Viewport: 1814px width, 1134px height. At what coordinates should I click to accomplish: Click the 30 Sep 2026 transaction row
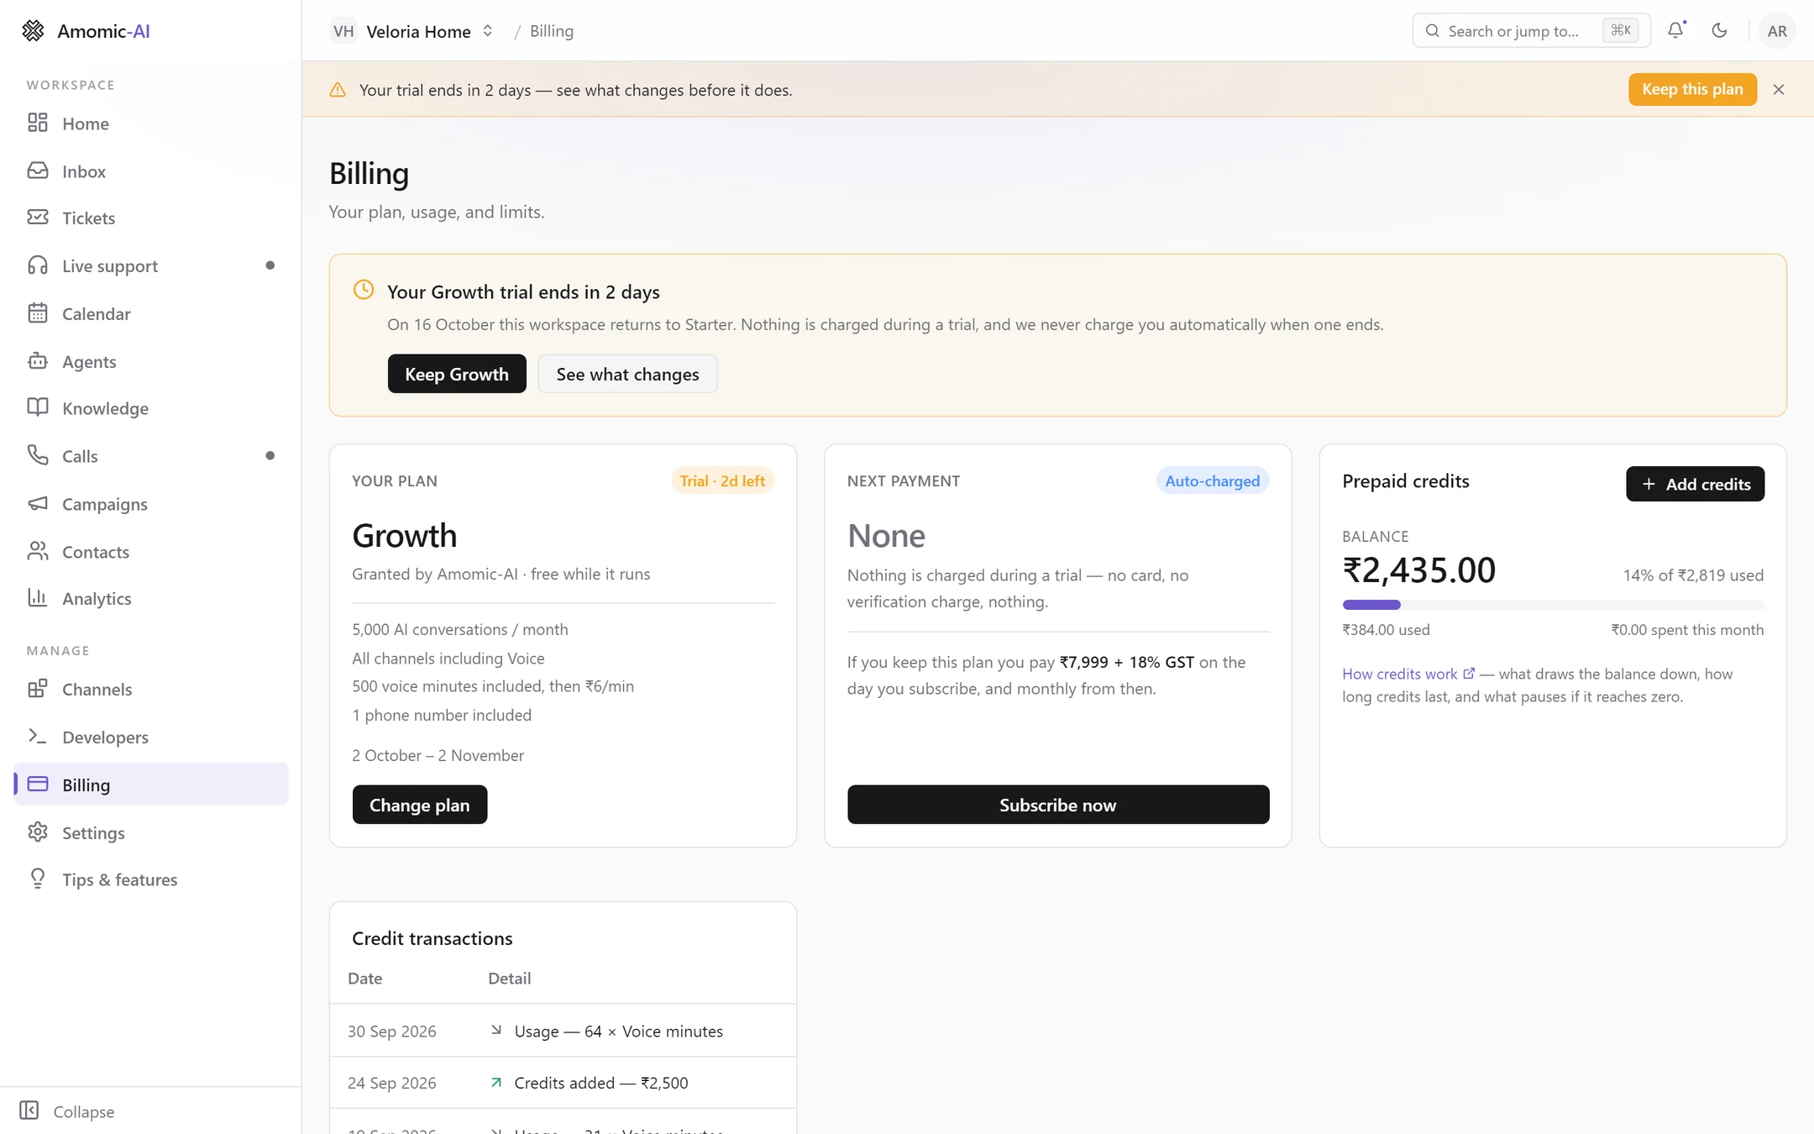[563, 1031]
